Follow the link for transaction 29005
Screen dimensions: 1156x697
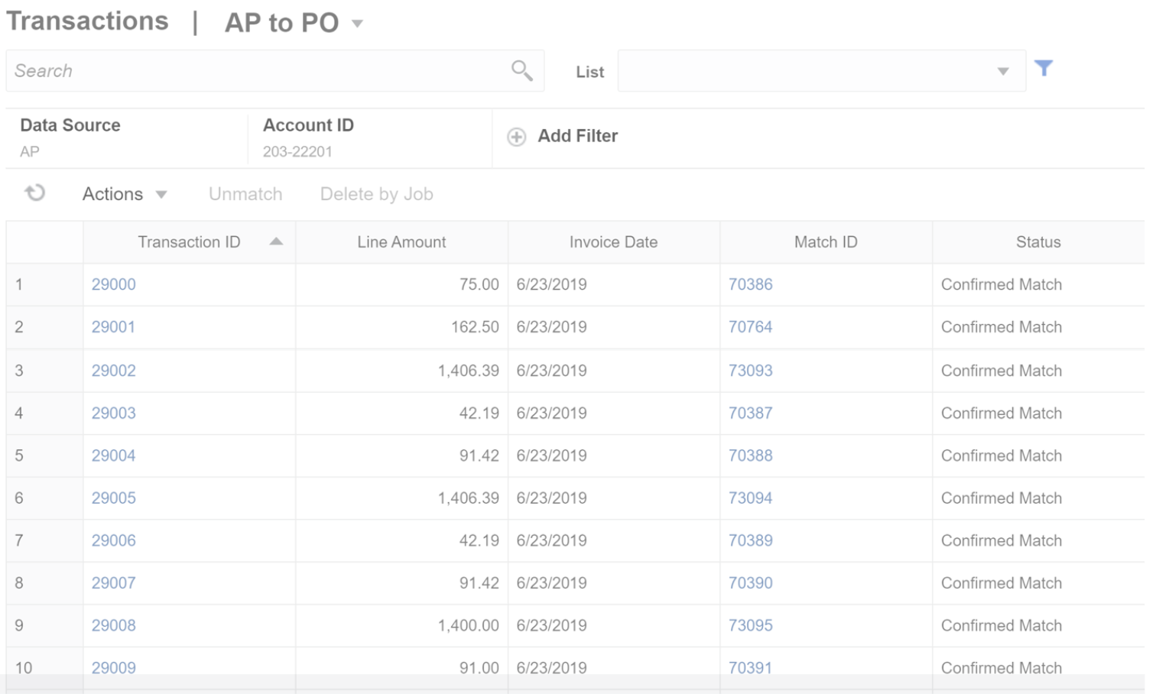point(114,498)
